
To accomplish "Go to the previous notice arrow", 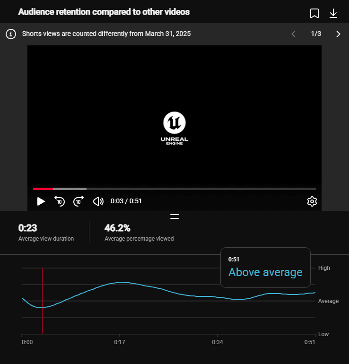I will (294, 34).
